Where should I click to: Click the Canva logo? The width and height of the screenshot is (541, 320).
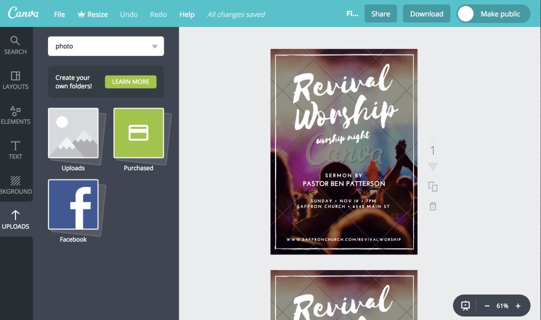coord(23,13)
